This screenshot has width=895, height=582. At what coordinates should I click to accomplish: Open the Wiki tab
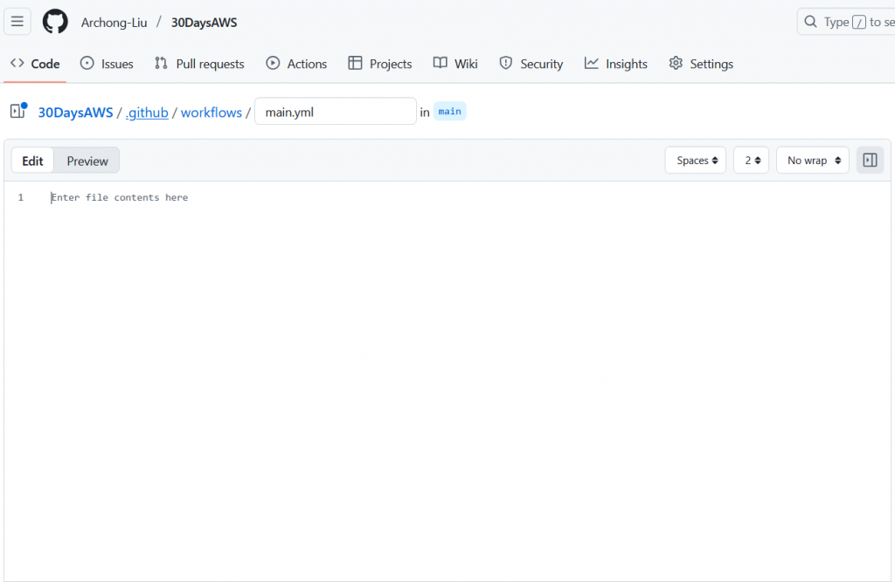tap(455, 64)
